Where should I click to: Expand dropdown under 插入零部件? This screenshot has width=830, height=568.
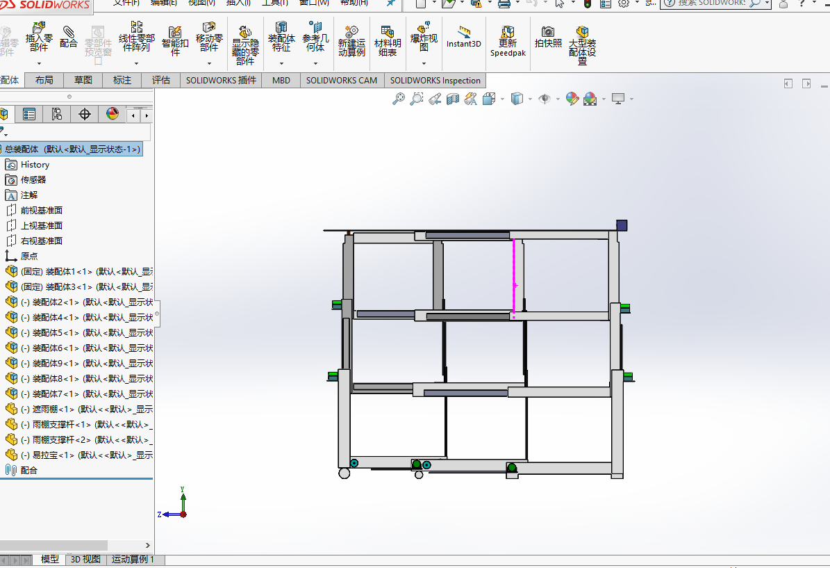click(x=39, y=63)
